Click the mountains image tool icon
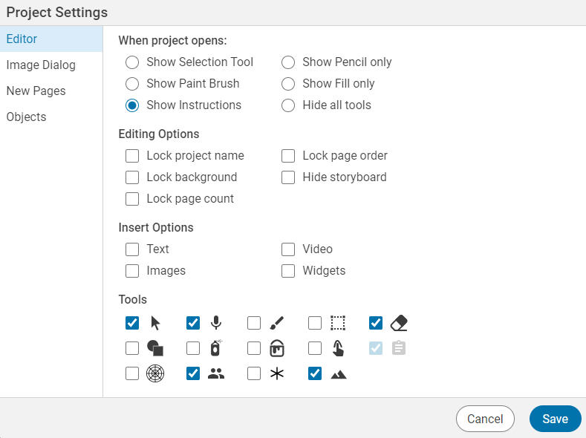 338,374
